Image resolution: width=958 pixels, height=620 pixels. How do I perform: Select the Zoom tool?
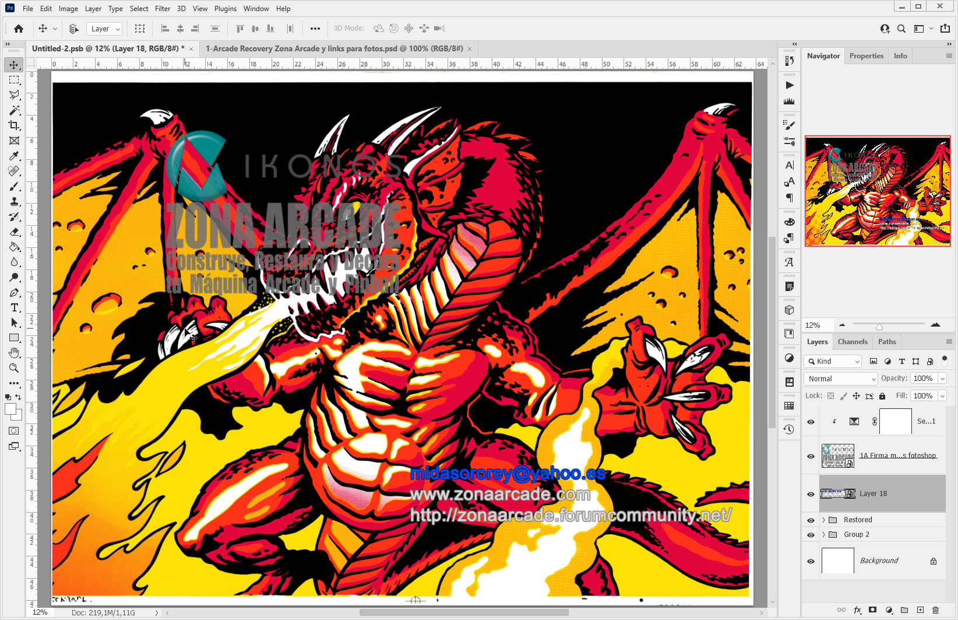(x=14, y=368)
